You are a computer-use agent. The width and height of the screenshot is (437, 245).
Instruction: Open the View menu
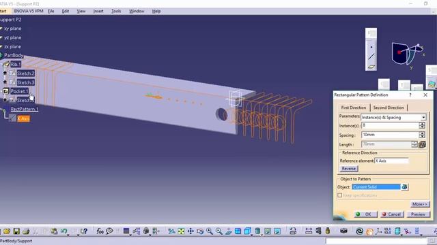click(81, 11)
